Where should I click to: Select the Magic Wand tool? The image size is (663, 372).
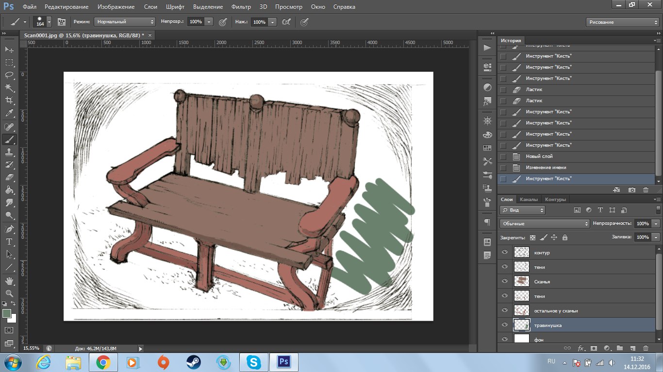[9, 88]
